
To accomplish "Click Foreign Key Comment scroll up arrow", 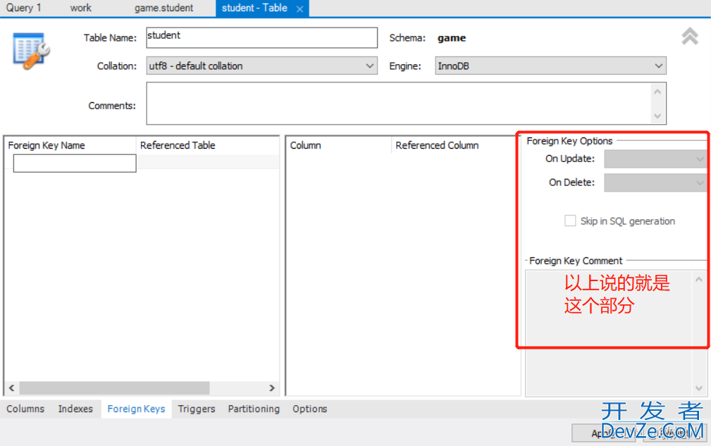I will [699, 280].
